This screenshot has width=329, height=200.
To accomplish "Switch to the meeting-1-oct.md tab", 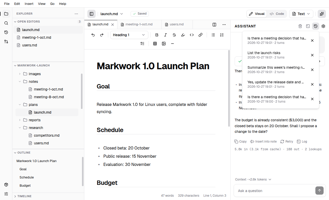I will [139, 24].
